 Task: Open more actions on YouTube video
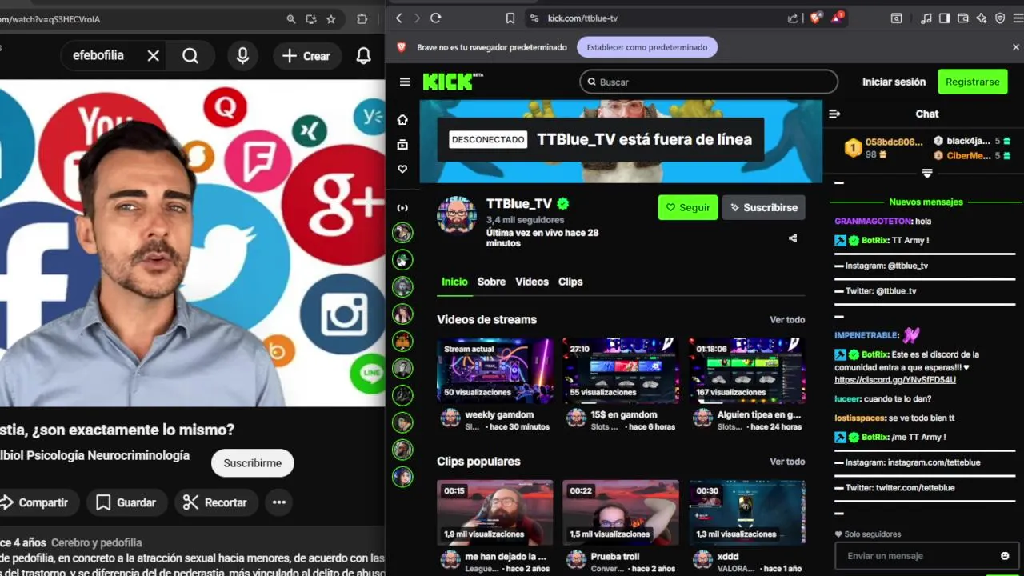click(x=279, y=502)
